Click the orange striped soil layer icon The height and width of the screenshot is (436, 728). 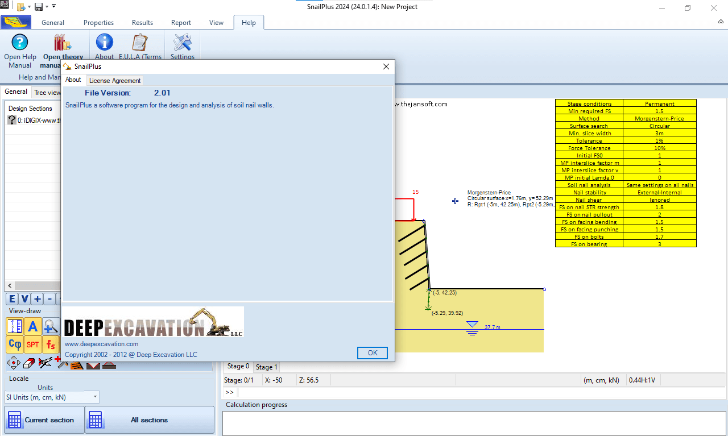(77, 364)
